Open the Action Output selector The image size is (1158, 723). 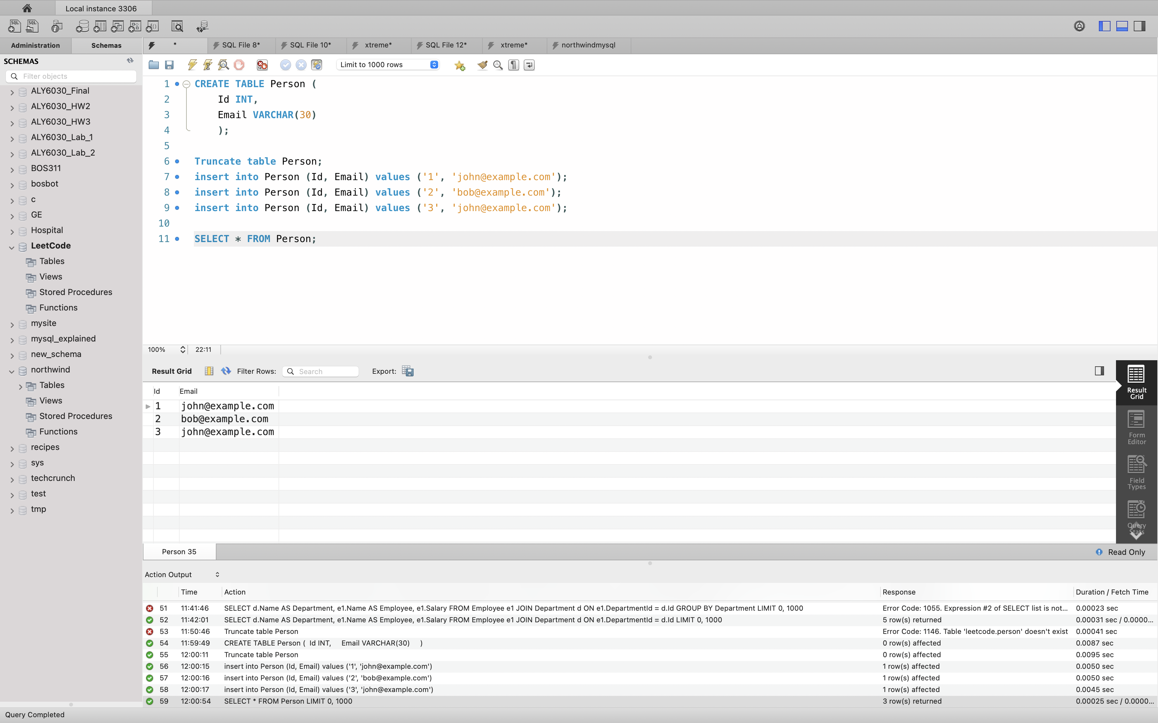click(182, 574)
